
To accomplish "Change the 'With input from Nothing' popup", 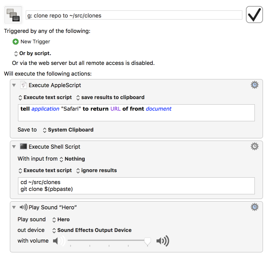I will (x=72, y=159).
